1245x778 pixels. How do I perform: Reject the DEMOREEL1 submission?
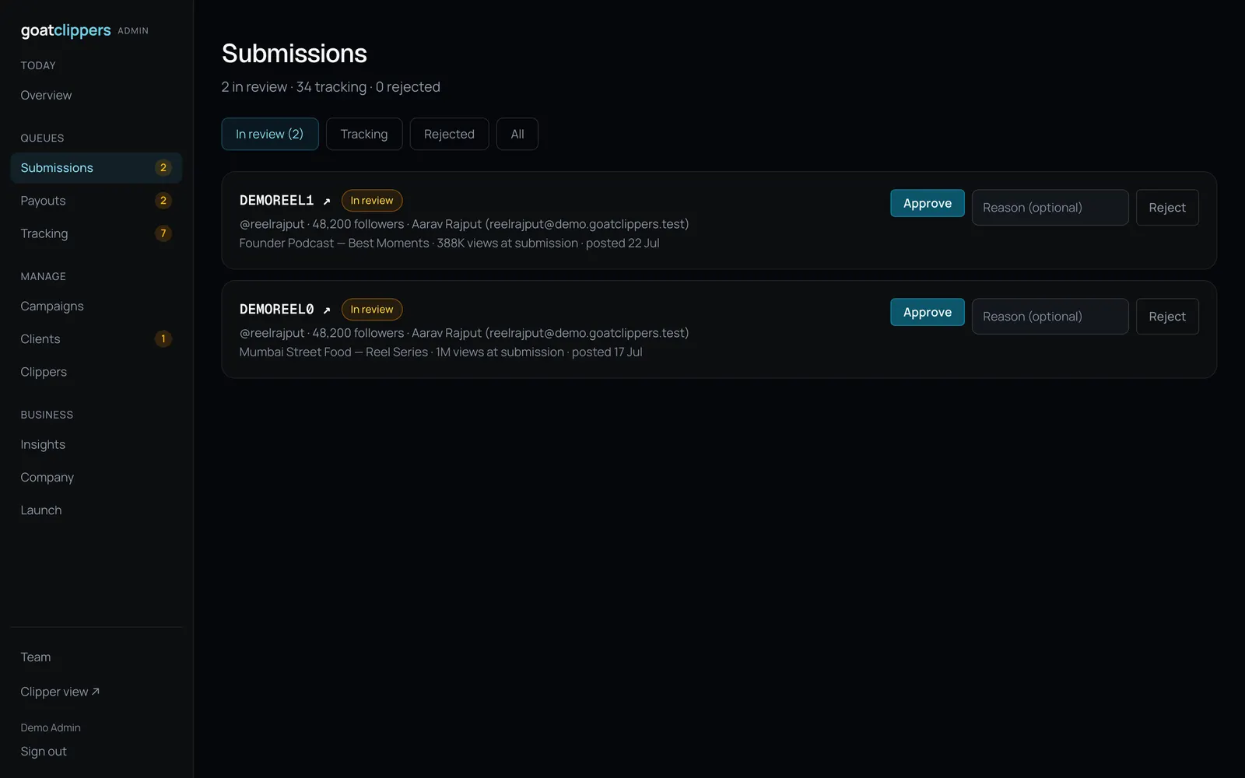click(x=1167, y=208)
